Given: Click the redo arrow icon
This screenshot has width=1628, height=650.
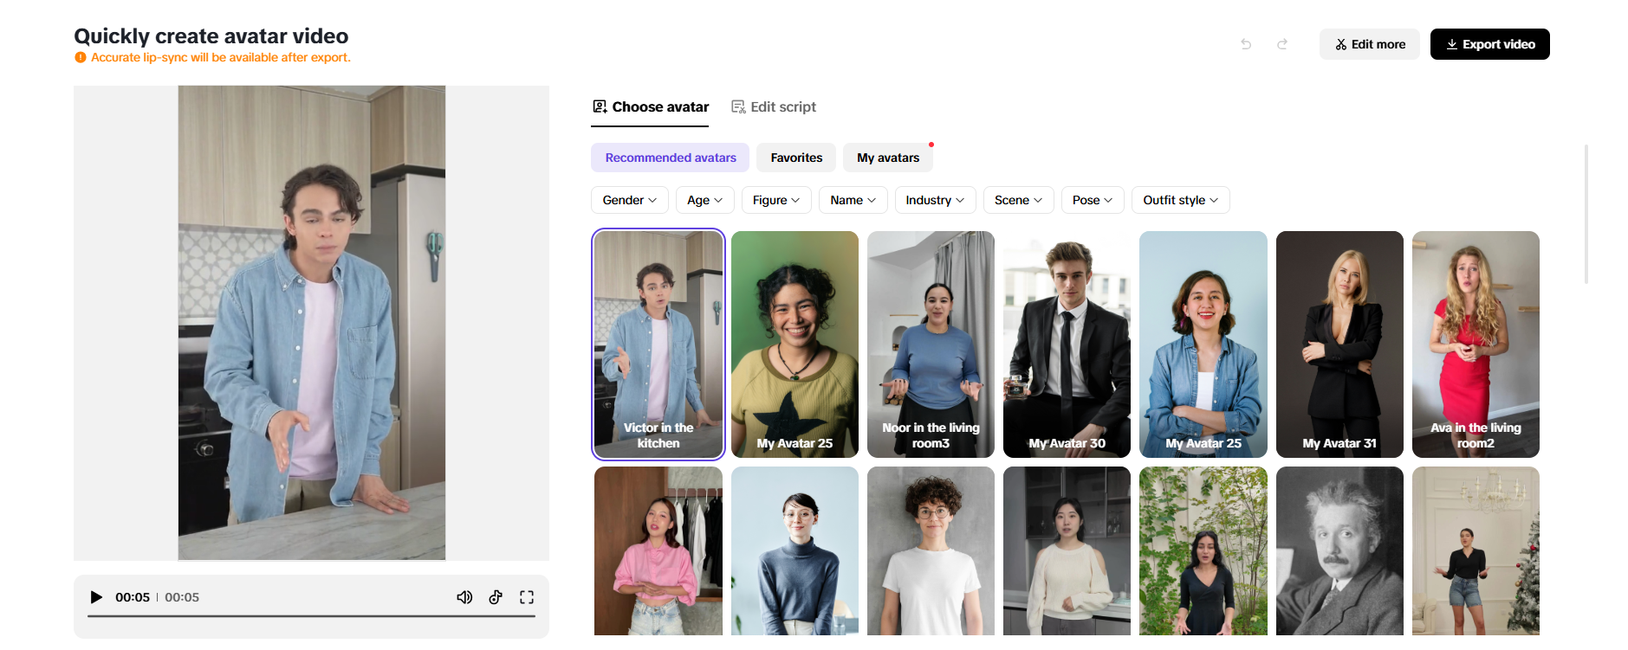Looking at the screenshot, I should pos(1282,44).
